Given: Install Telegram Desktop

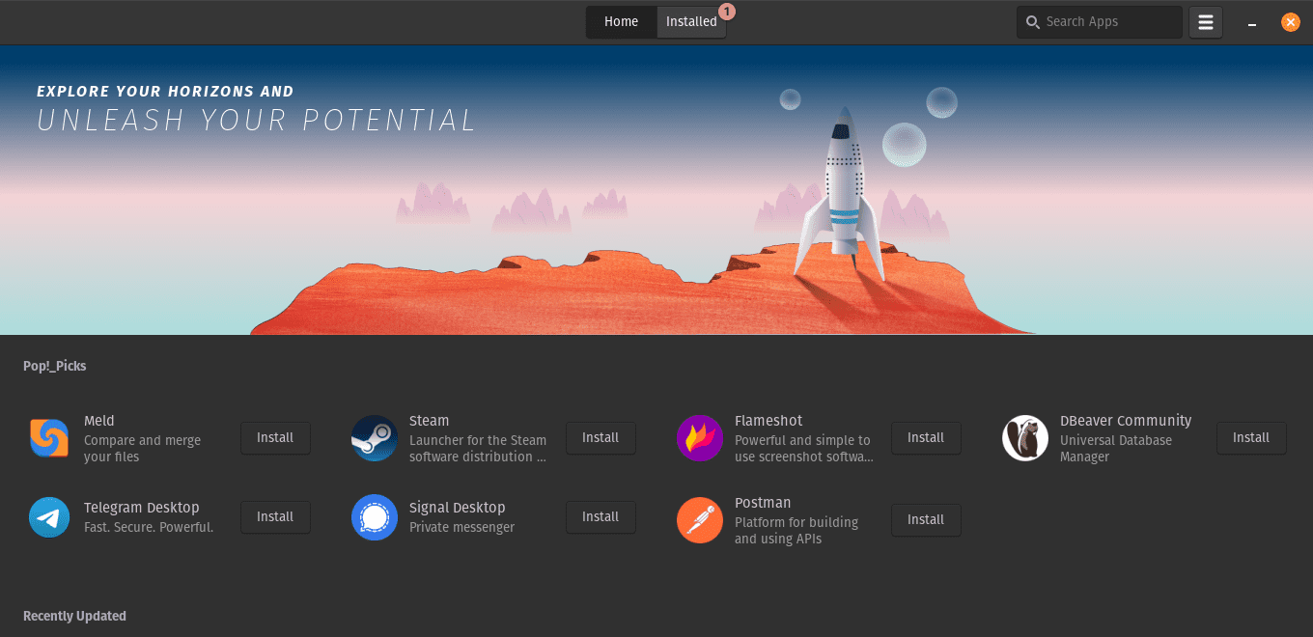Looking at the screenshot, I should click(275, 517).
